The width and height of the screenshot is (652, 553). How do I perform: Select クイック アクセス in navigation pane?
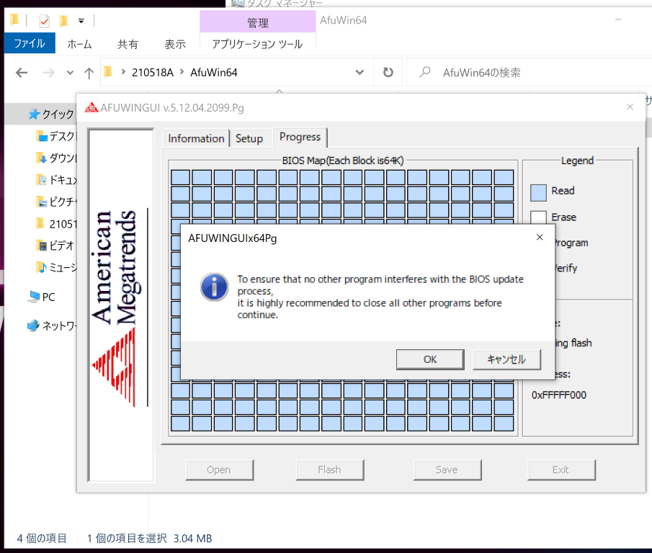52,114
